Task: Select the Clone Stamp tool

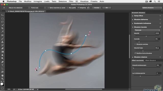Action: (x=2, y=42)
